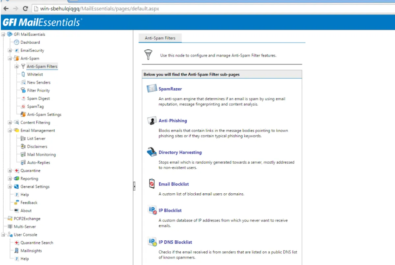This screenshot has height=265, width=395.
Task: Open the Email Blocklist link
Action: tap(174, 184)
